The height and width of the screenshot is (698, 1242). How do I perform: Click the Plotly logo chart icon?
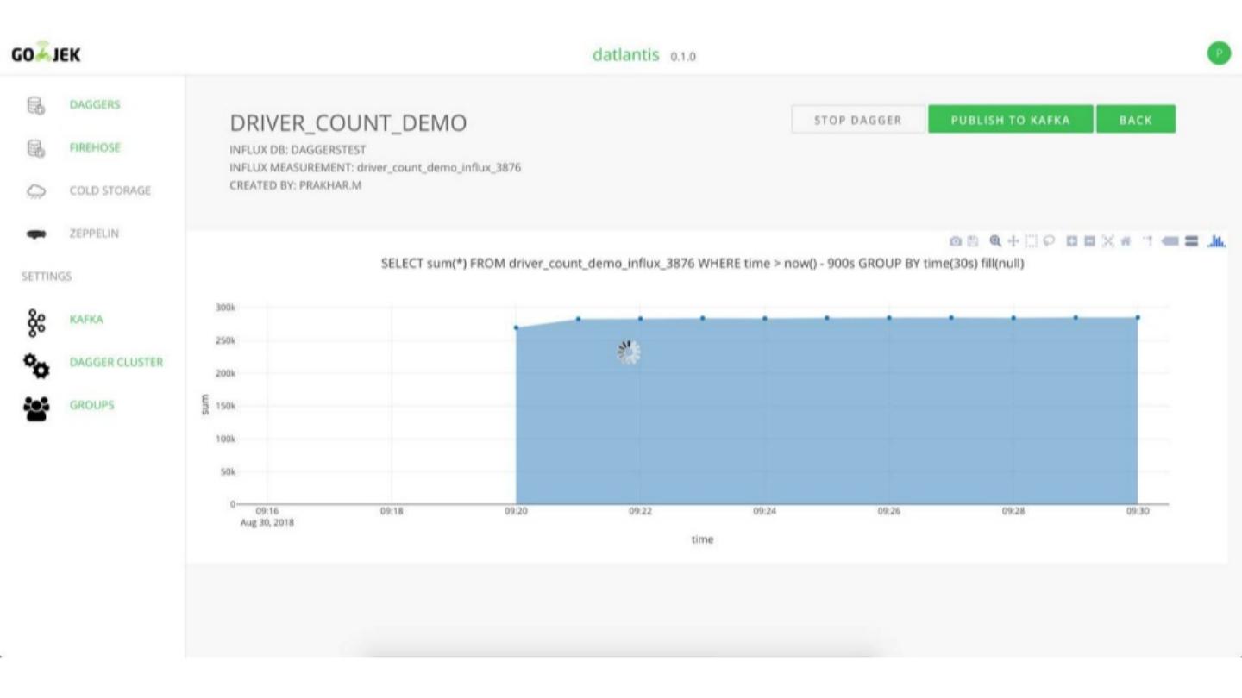coord(1216,241)
